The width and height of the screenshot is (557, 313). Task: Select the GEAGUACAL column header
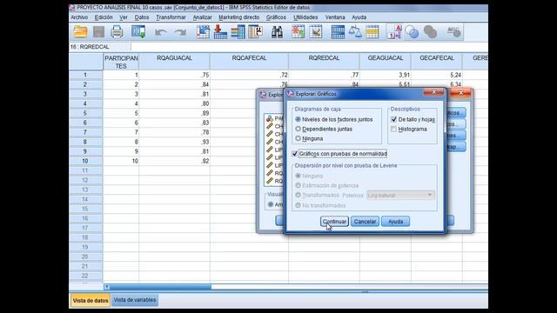(386, 62)
